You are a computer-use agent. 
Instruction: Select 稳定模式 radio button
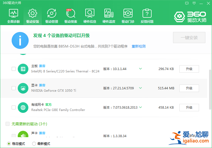click(x=9, y=144)
